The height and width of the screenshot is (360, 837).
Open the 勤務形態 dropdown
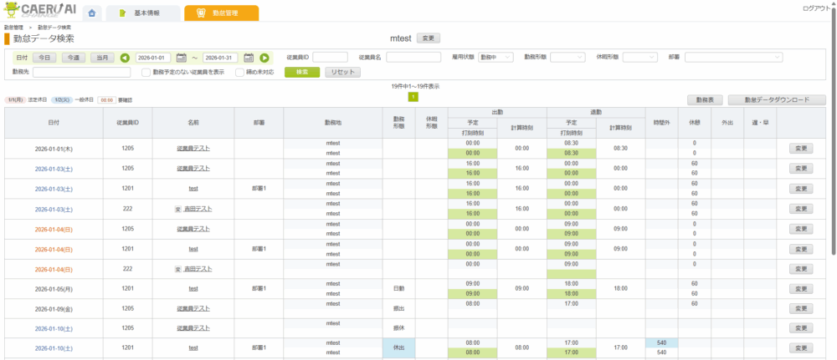pos(567,57)
